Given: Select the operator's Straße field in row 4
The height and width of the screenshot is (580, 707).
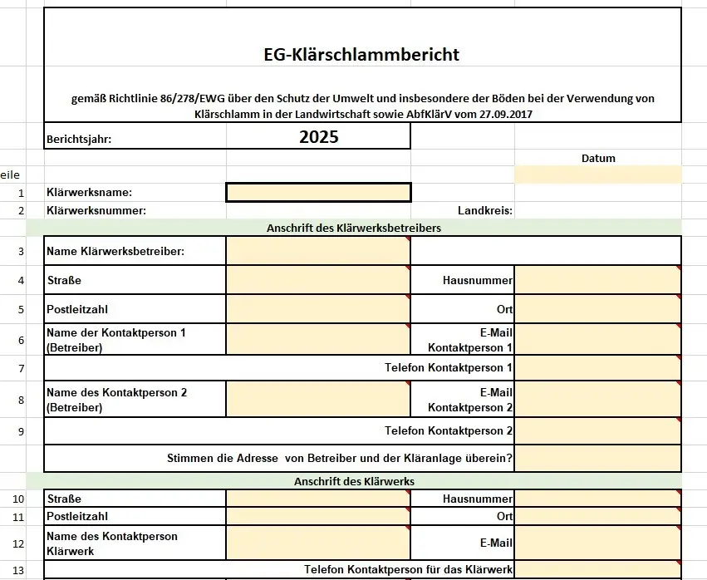Looking at the screenshot, I should [x=318, y=280].
